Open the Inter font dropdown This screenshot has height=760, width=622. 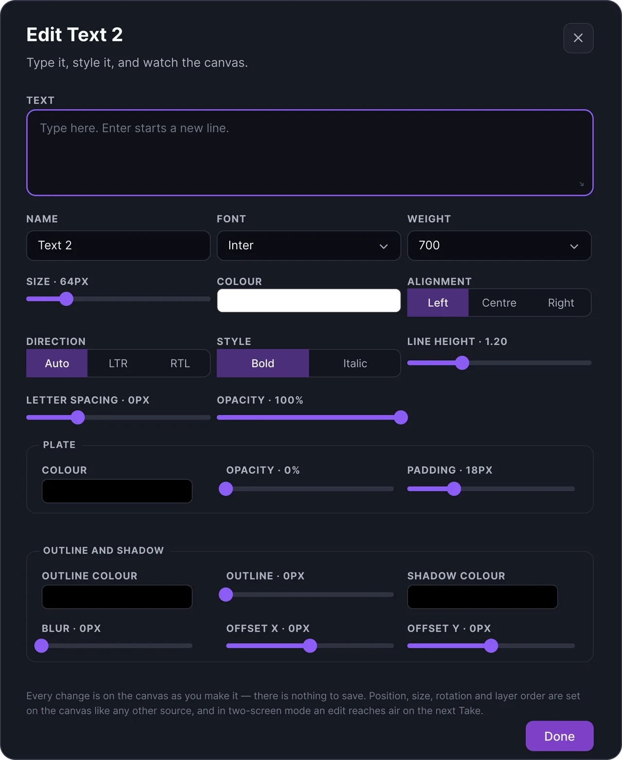309,246
